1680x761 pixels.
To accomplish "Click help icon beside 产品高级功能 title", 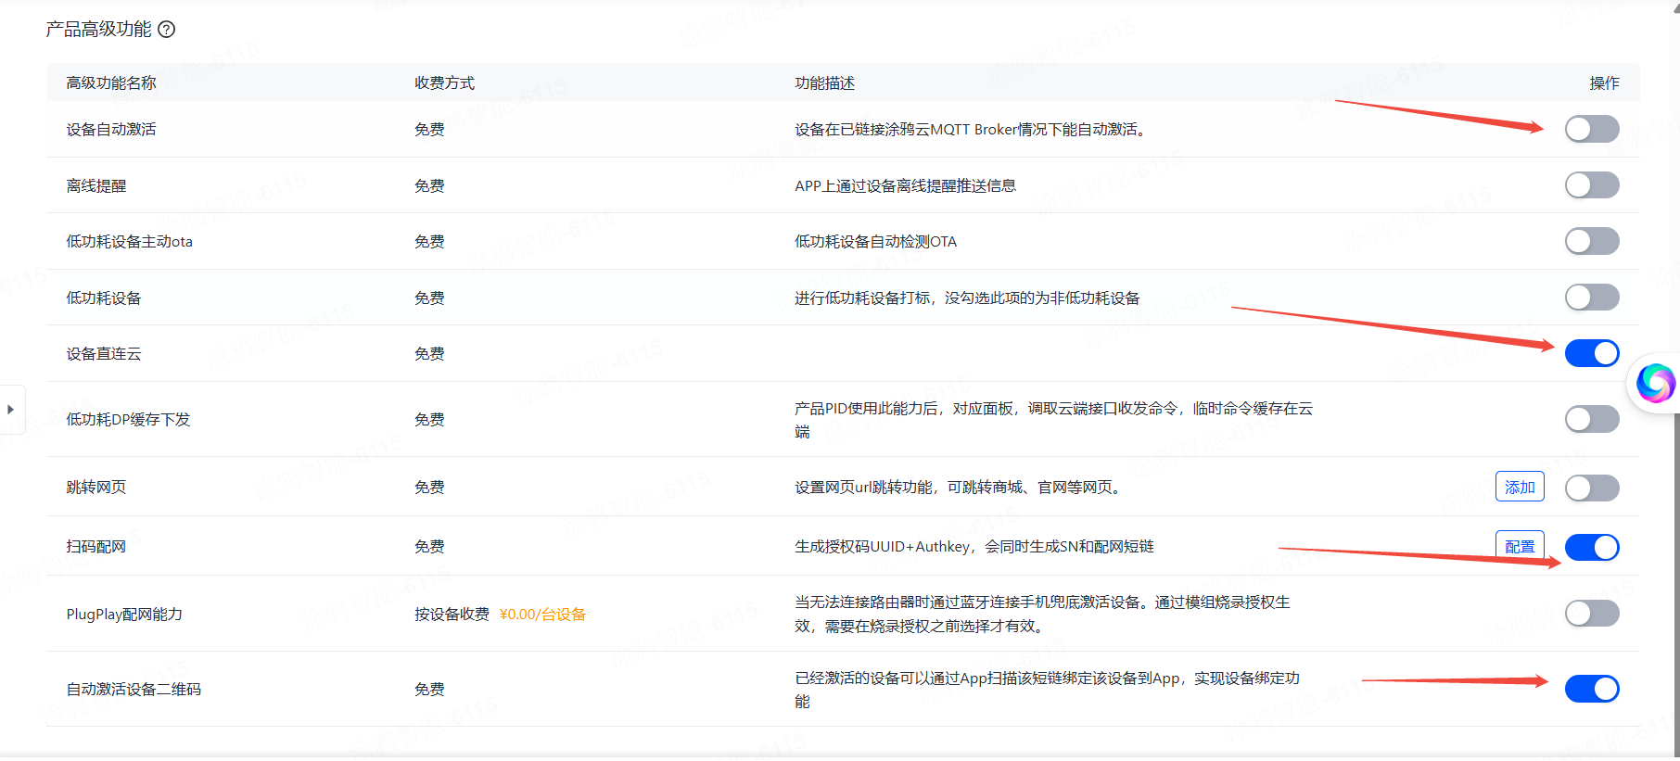I will tap(167, 30).
